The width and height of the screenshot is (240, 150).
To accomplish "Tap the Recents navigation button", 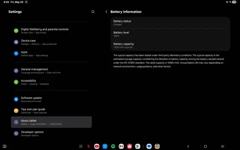I will [223, 146].
